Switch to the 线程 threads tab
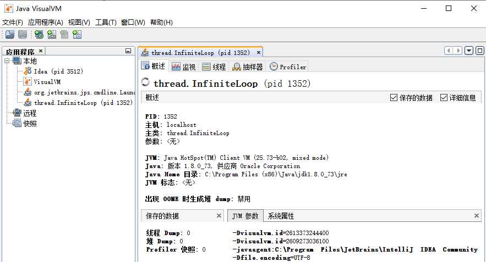Screen dimensions: 486x262 click(214, 66)
